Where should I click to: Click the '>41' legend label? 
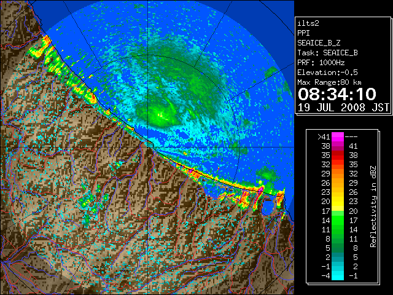[324, 137]
